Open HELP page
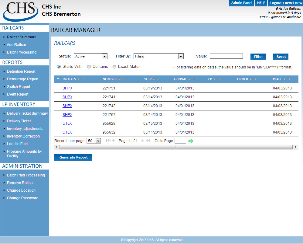 click(x=261, y=3)
